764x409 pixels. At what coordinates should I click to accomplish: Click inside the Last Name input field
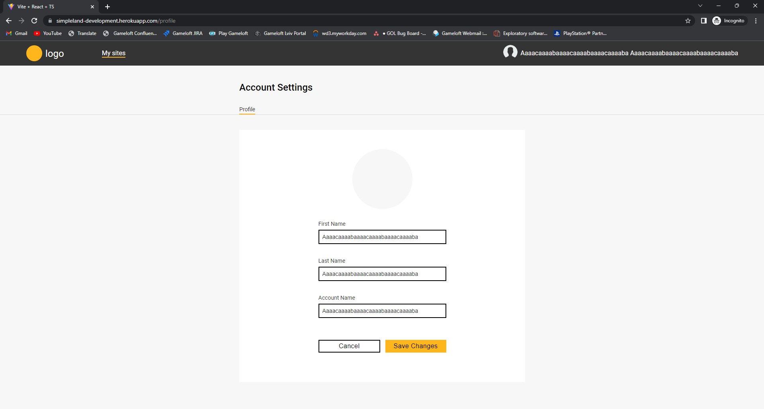pyautogui.click(x=381, y=274)
